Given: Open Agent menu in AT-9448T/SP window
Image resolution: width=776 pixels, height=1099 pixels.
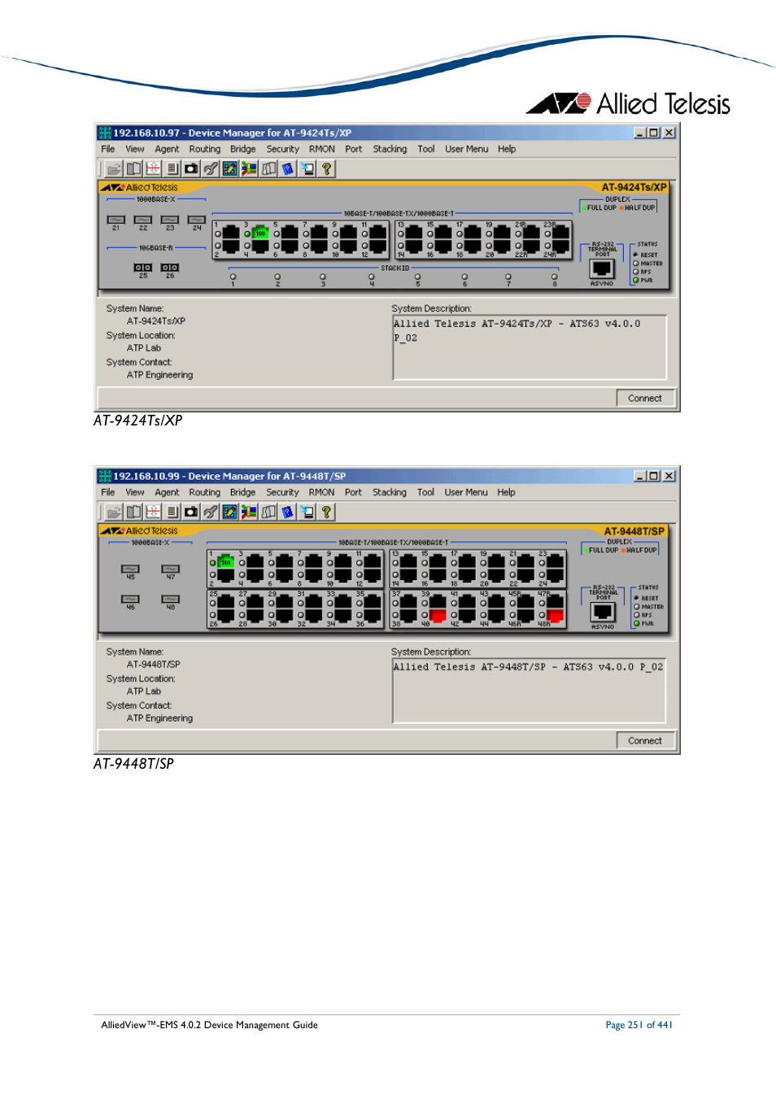Looking at the screenshot, I should coord(167,492).
